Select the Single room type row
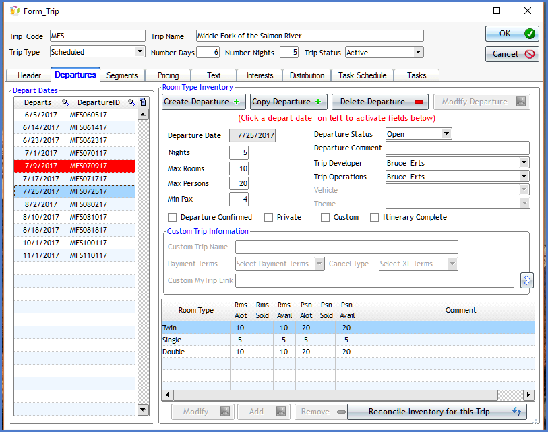Screen dimensions: 548x432 pos(348,340)
